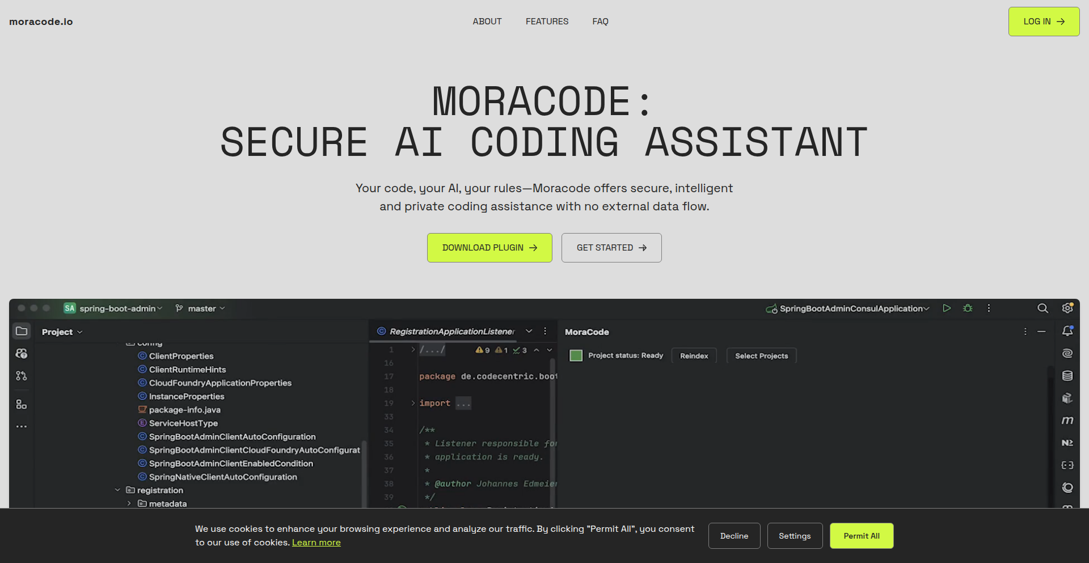Image resolution: width=1089 pixels, height=563 pixels.
Task: Accept cookies with Permit All
Action: tap(862, 536)
